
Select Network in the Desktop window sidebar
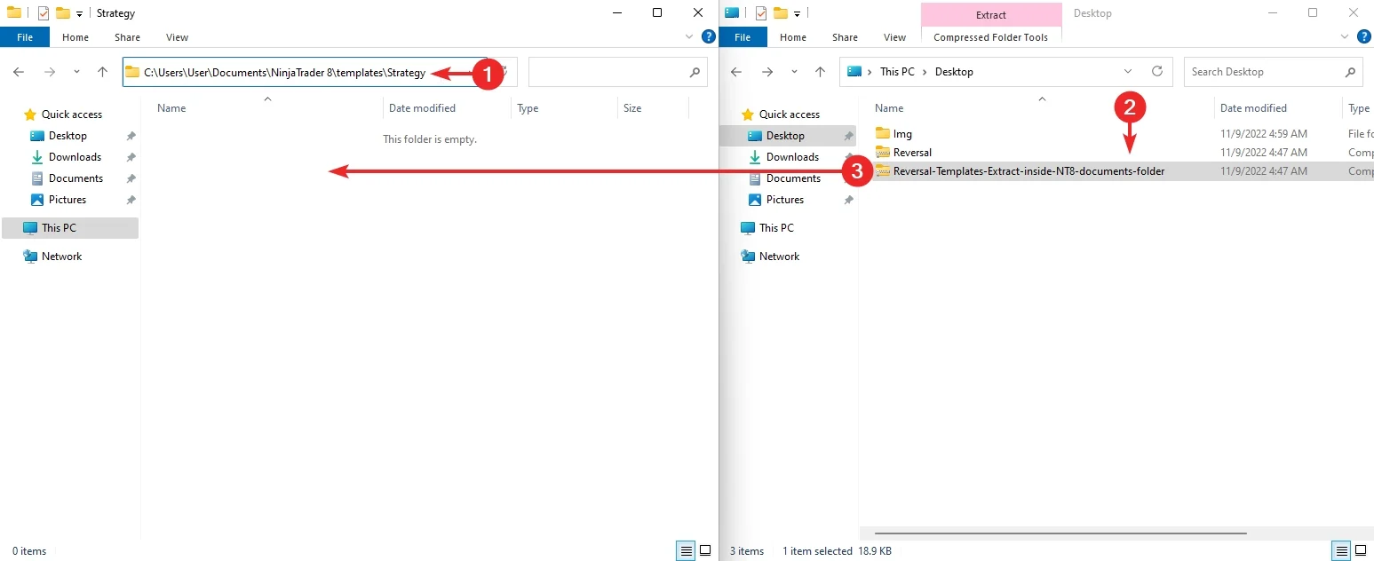779,257
